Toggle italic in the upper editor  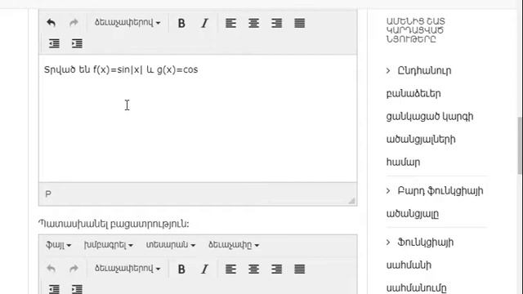(204, 23)
